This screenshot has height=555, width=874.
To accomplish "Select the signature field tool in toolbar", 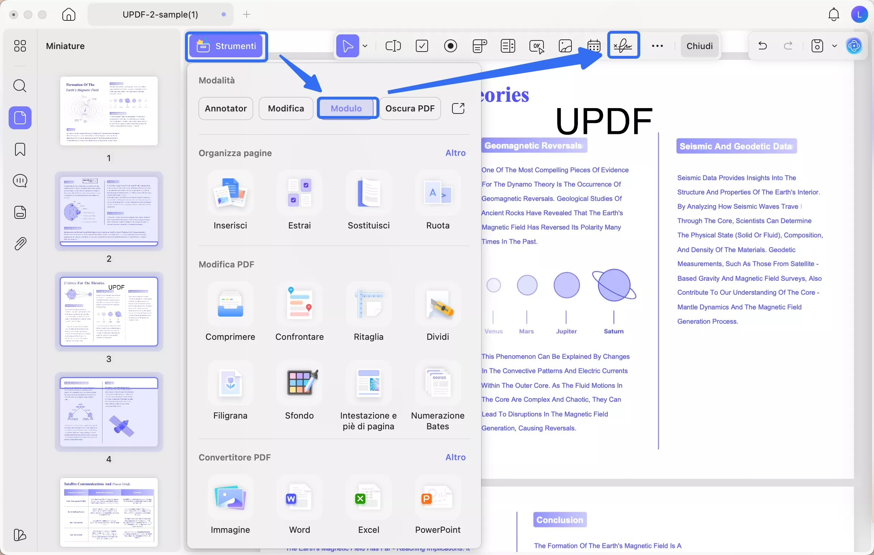I will pyautogui.click(x=623, y=46).
